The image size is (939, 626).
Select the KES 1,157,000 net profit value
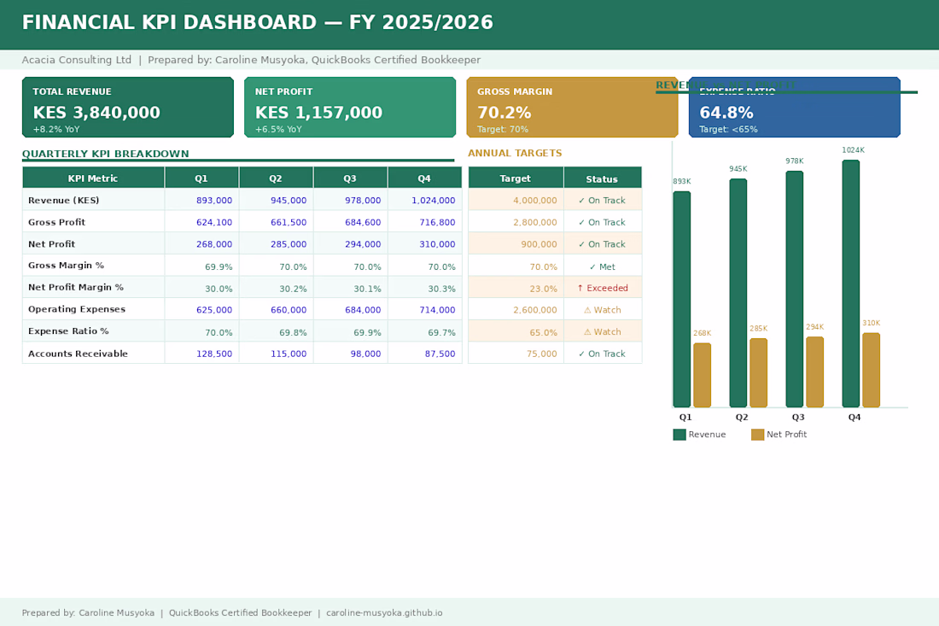click(318, 113)
